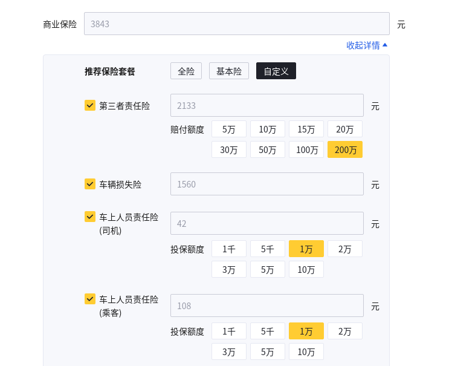This screenshot has width=452, height=366.
Task: Click the 车辆损失险 premium field
Action: click(266, 184)
